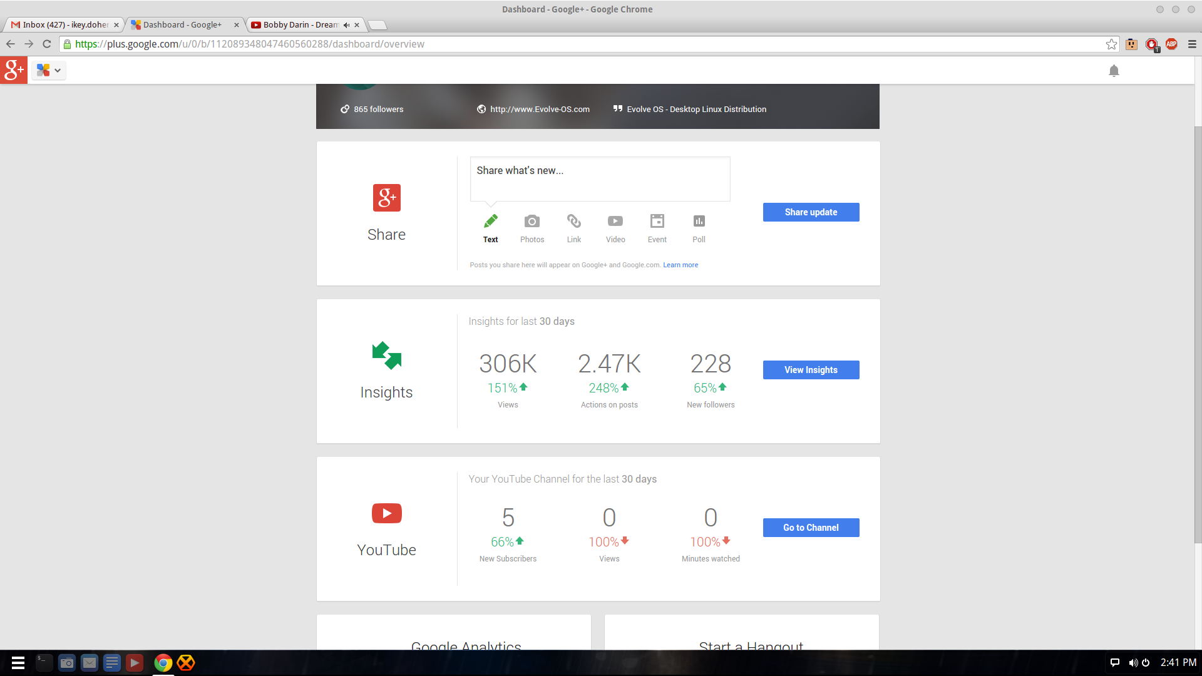Close the Gmail Inbox tab

tap(116, 25)
